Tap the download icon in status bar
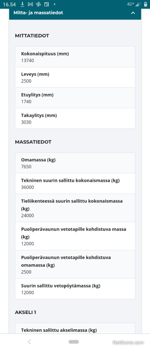This screenshot has height=351, width=150. (22, 4)
